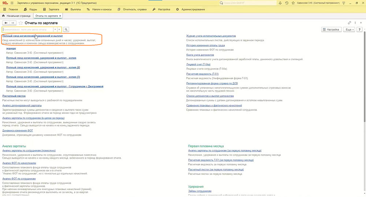The width and height of the screenshot is (366, 197).
Task: Open the 'Расчетный листок' report
Action: [x=14, y=96]
